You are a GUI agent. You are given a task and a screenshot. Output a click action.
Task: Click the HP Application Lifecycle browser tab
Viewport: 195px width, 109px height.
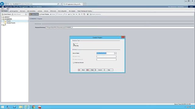[73, 4]
